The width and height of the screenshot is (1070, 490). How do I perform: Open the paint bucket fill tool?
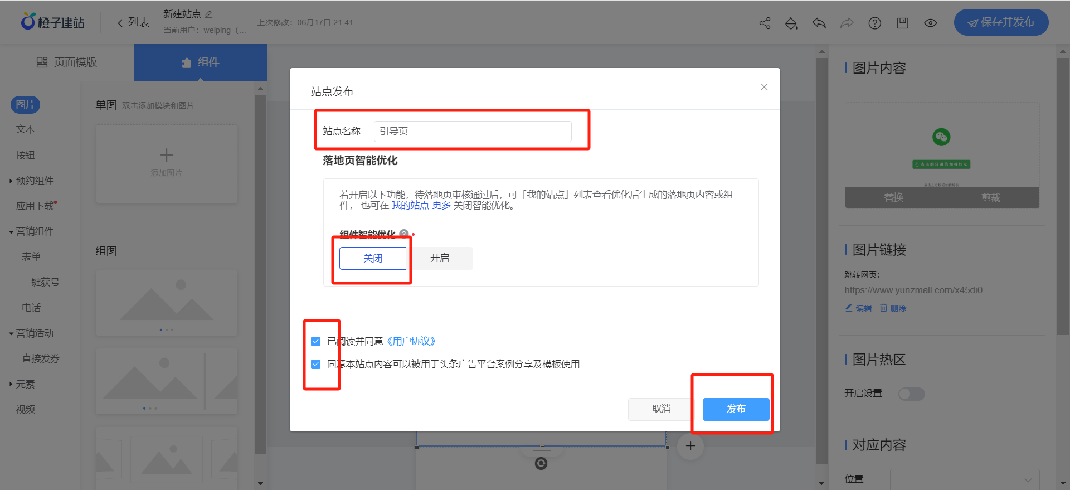point(791,23)
